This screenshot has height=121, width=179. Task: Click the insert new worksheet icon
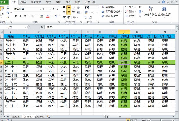pos(49,117)
